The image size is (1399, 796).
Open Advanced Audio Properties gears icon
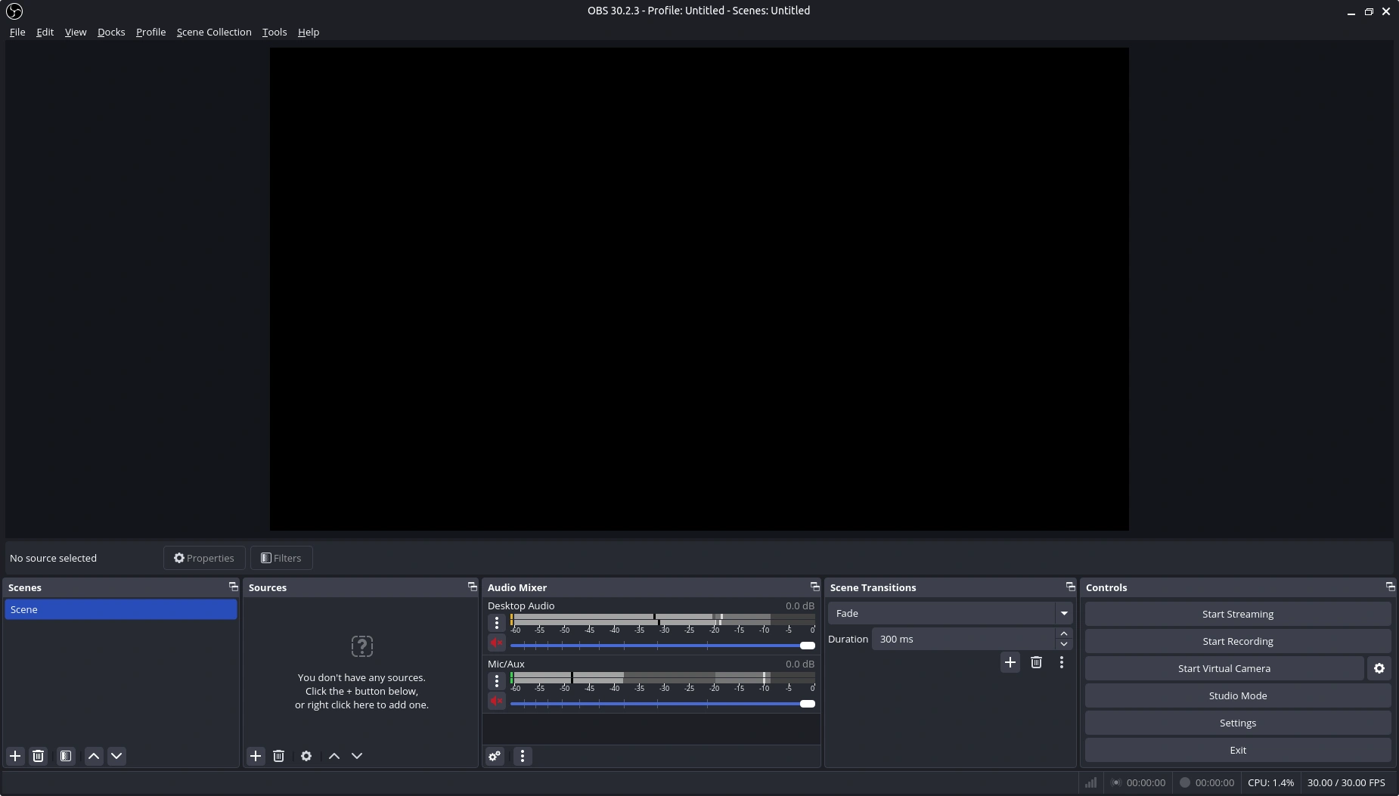tap(495, 756)
